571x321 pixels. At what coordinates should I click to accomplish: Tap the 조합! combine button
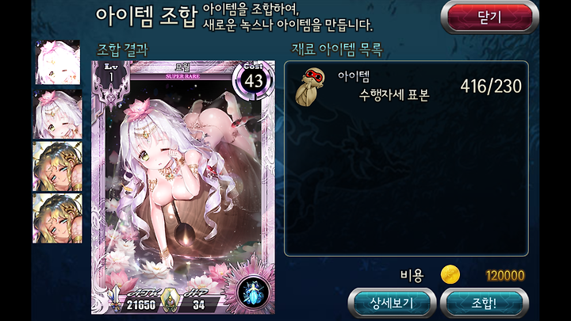coord(484,303)
